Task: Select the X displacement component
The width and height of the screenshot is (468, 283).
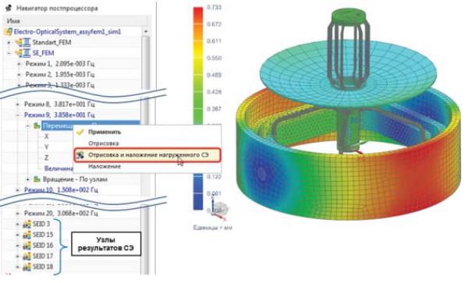Action: coord(46,136)
